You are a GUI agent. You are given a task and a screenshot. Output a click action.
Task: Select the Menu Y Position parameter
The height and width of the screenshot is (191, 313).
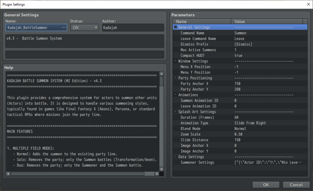(240, 72)
